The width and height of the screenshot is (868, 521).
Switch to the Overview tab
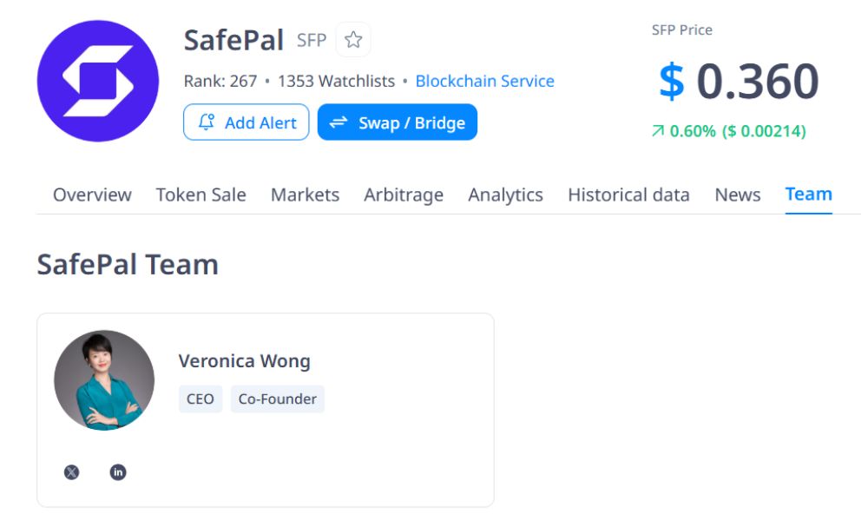coord(92,195)
